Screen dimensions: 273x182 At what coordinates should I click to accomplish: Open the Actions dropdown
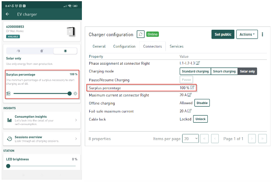click(247, 34)
